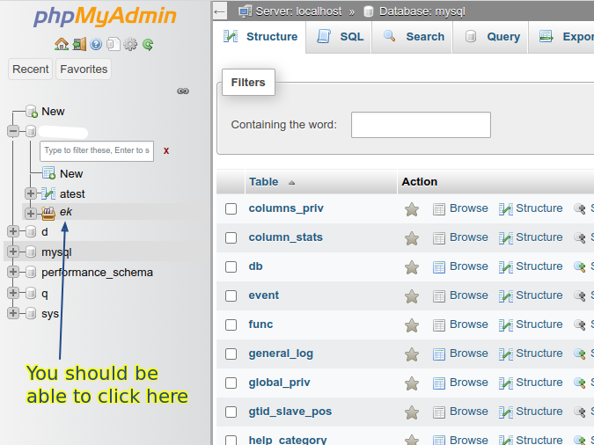Click the new database icon
The width and height of the screenshot is (594, 445).
(x=32, y=112)
